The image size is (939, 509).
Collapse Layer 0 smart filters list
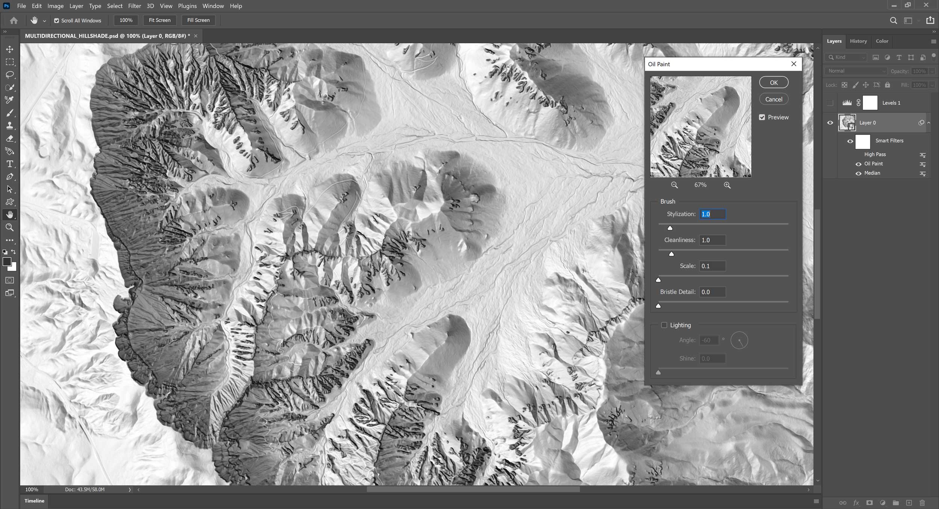(x=929, y=123)
